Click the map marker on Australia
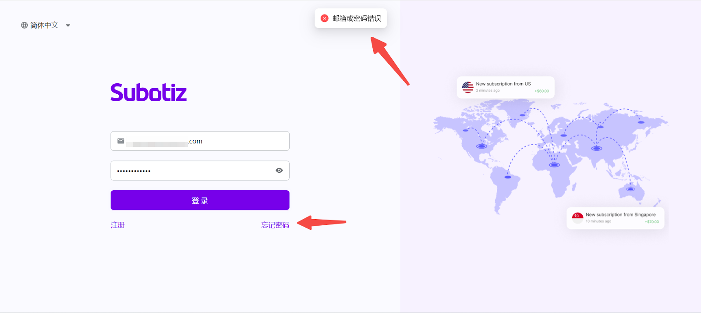 point(630,189)
